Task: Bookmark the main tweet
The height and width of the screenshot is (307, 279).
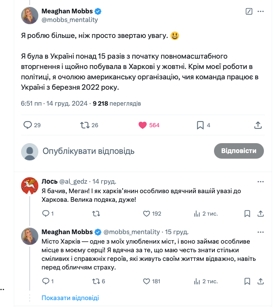Action: [x=200, y=125]
